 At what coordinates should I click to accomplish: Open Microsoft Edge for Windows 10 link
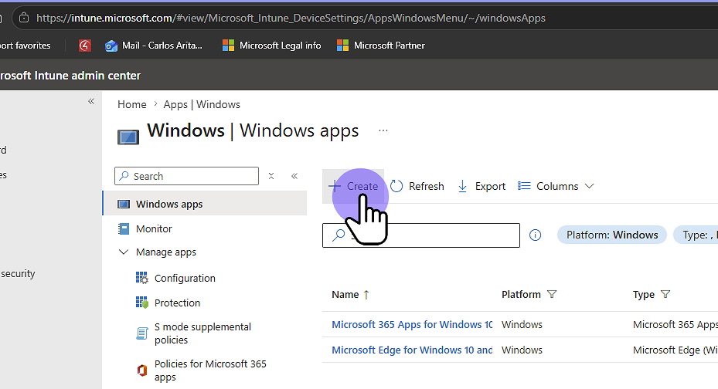[412, 350]
